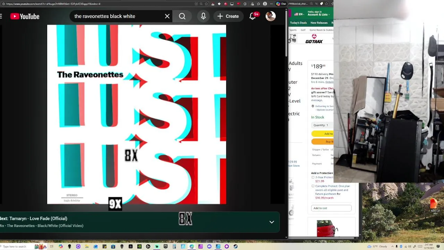444x250 pixels.
Task: Click the orange Buy Now button
Action: tap(323, 141)
